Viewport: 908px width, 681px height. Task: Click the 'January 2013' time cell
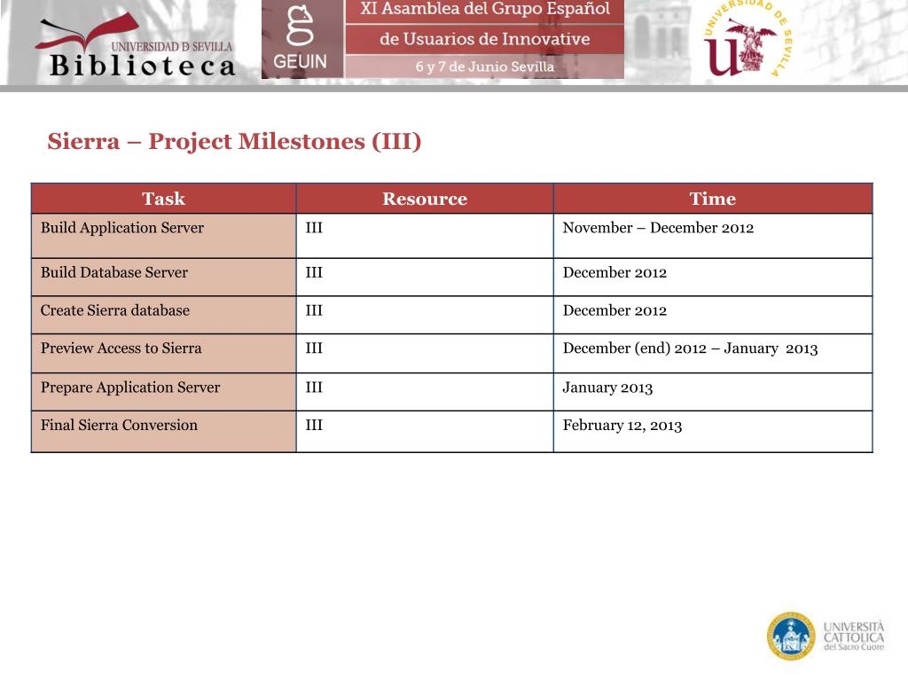713,392
